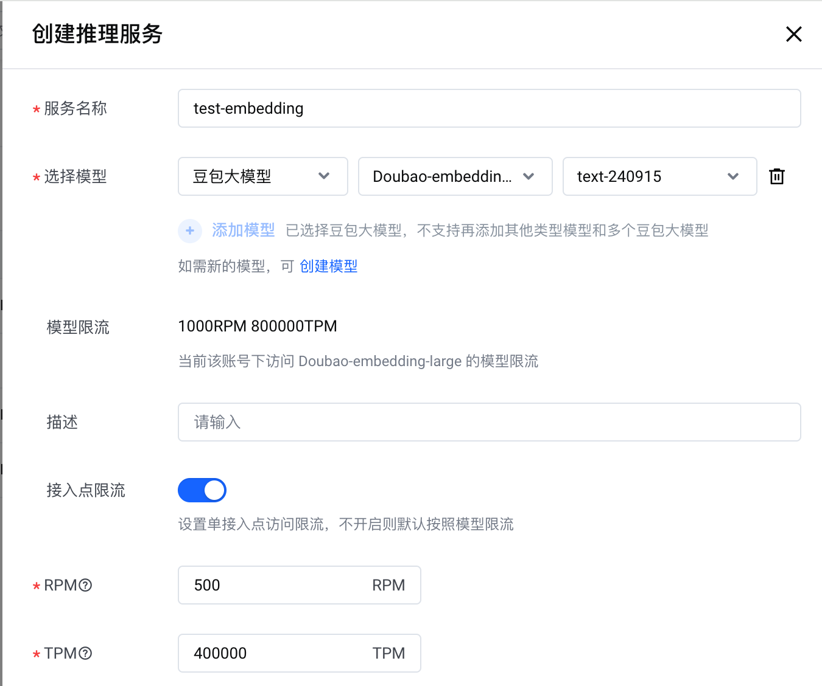
Task: Click the hint 设置单接入点访问限流 text
Action: click(x=346, y=524)
